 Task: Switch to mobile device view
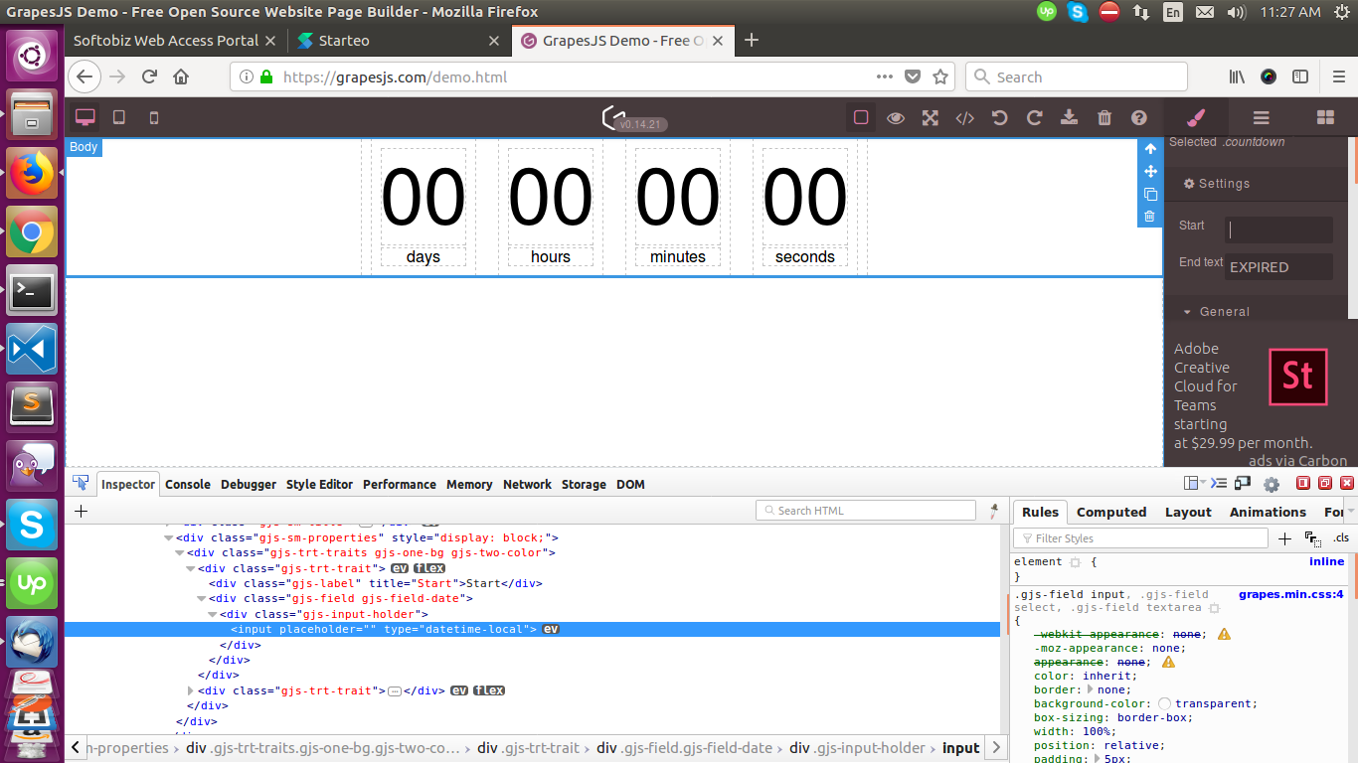tap(152, 116)
